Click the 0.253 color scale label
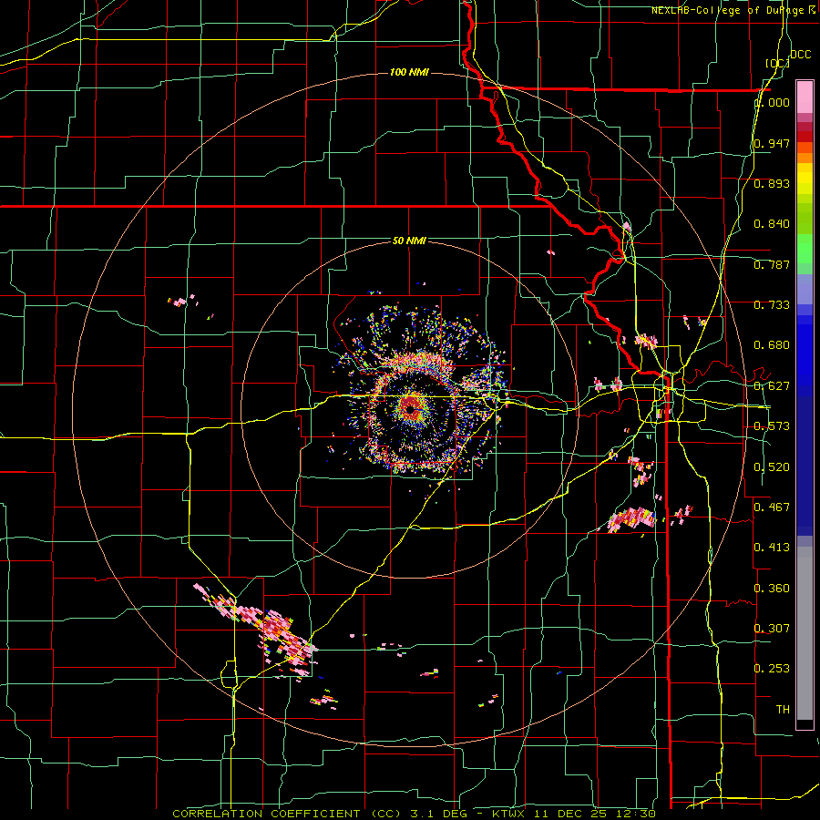820x820 pixels. click(x=772, y=669)
